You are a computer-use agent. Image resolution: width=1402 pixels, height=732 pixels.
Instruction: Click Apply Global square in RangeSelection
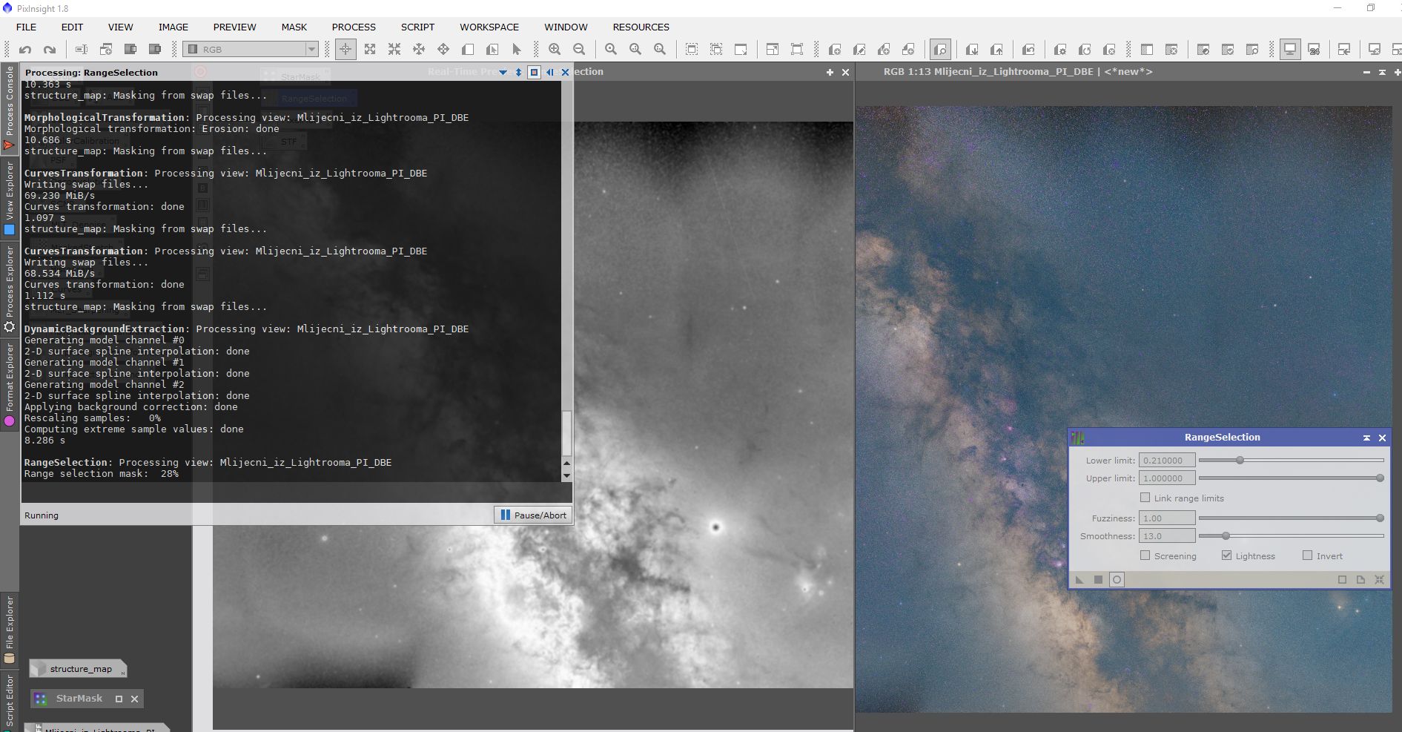click(1098, 580)
